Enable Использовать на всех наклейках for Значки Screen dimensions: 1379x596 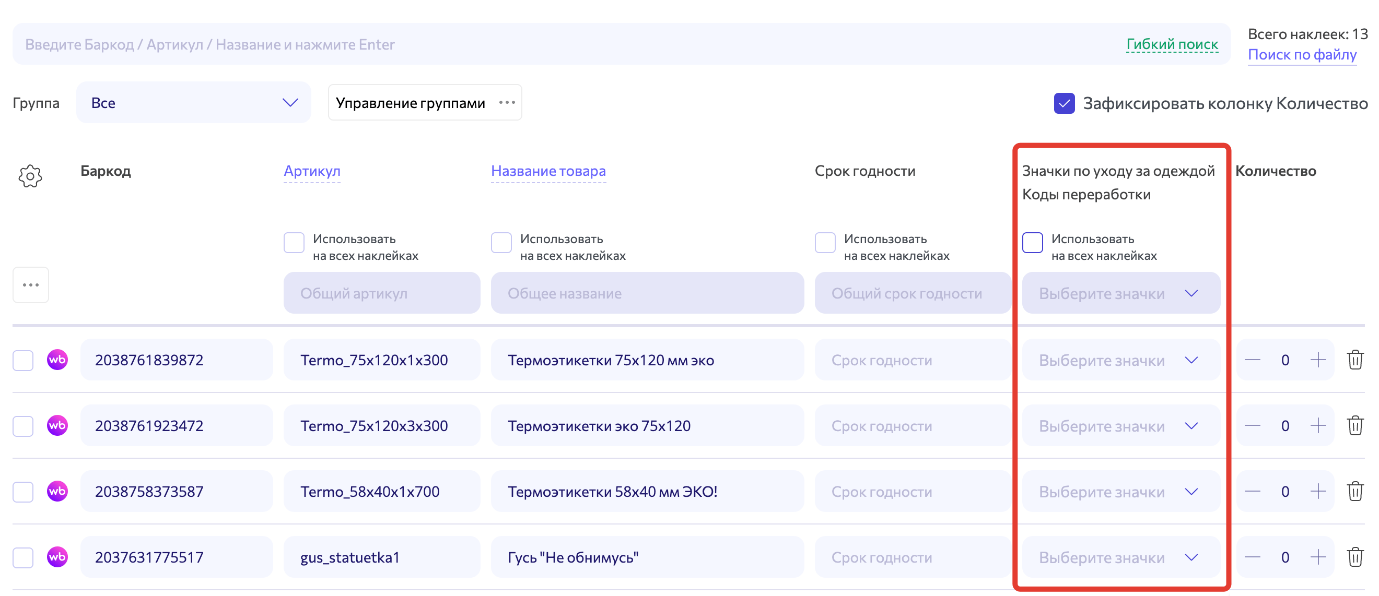(1032, 242)
